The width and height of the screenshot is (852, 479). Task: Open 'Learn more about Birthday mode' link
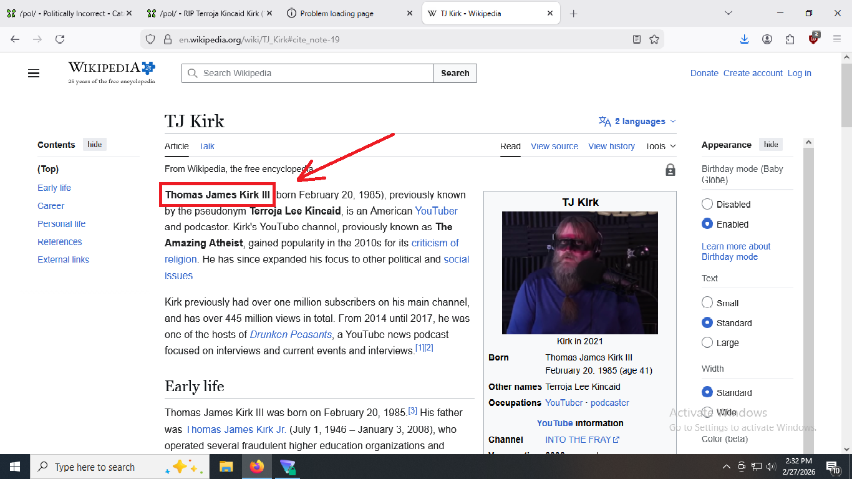pyautogui.click(x=736, y=251)
